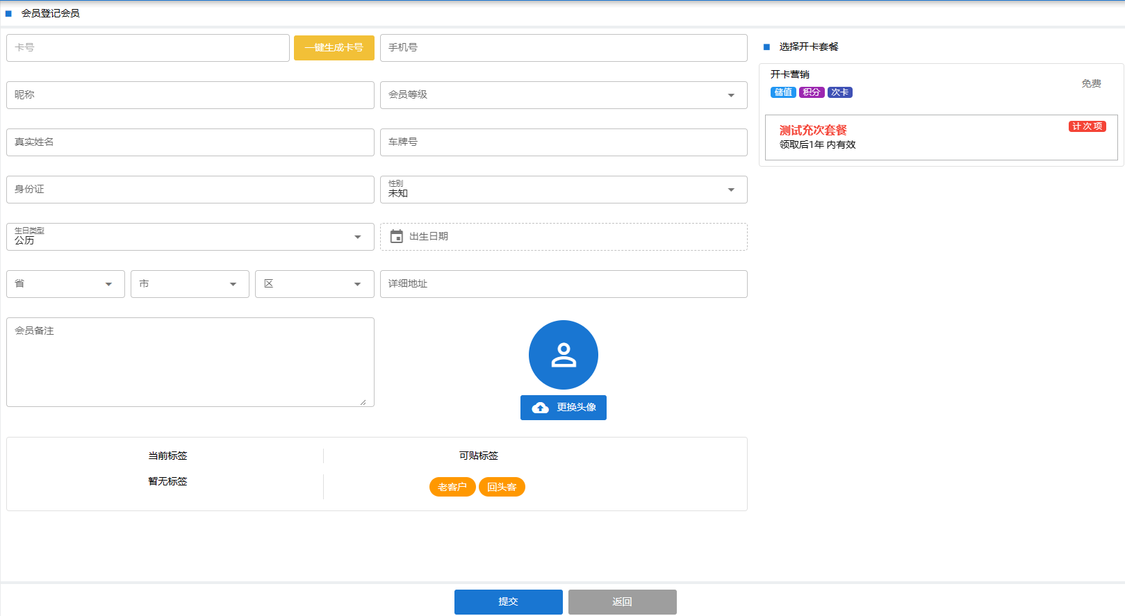This screenshot has width=1125, height=616.
Task: Click inside the 会员备注 textarea
Action: (190, 362)
